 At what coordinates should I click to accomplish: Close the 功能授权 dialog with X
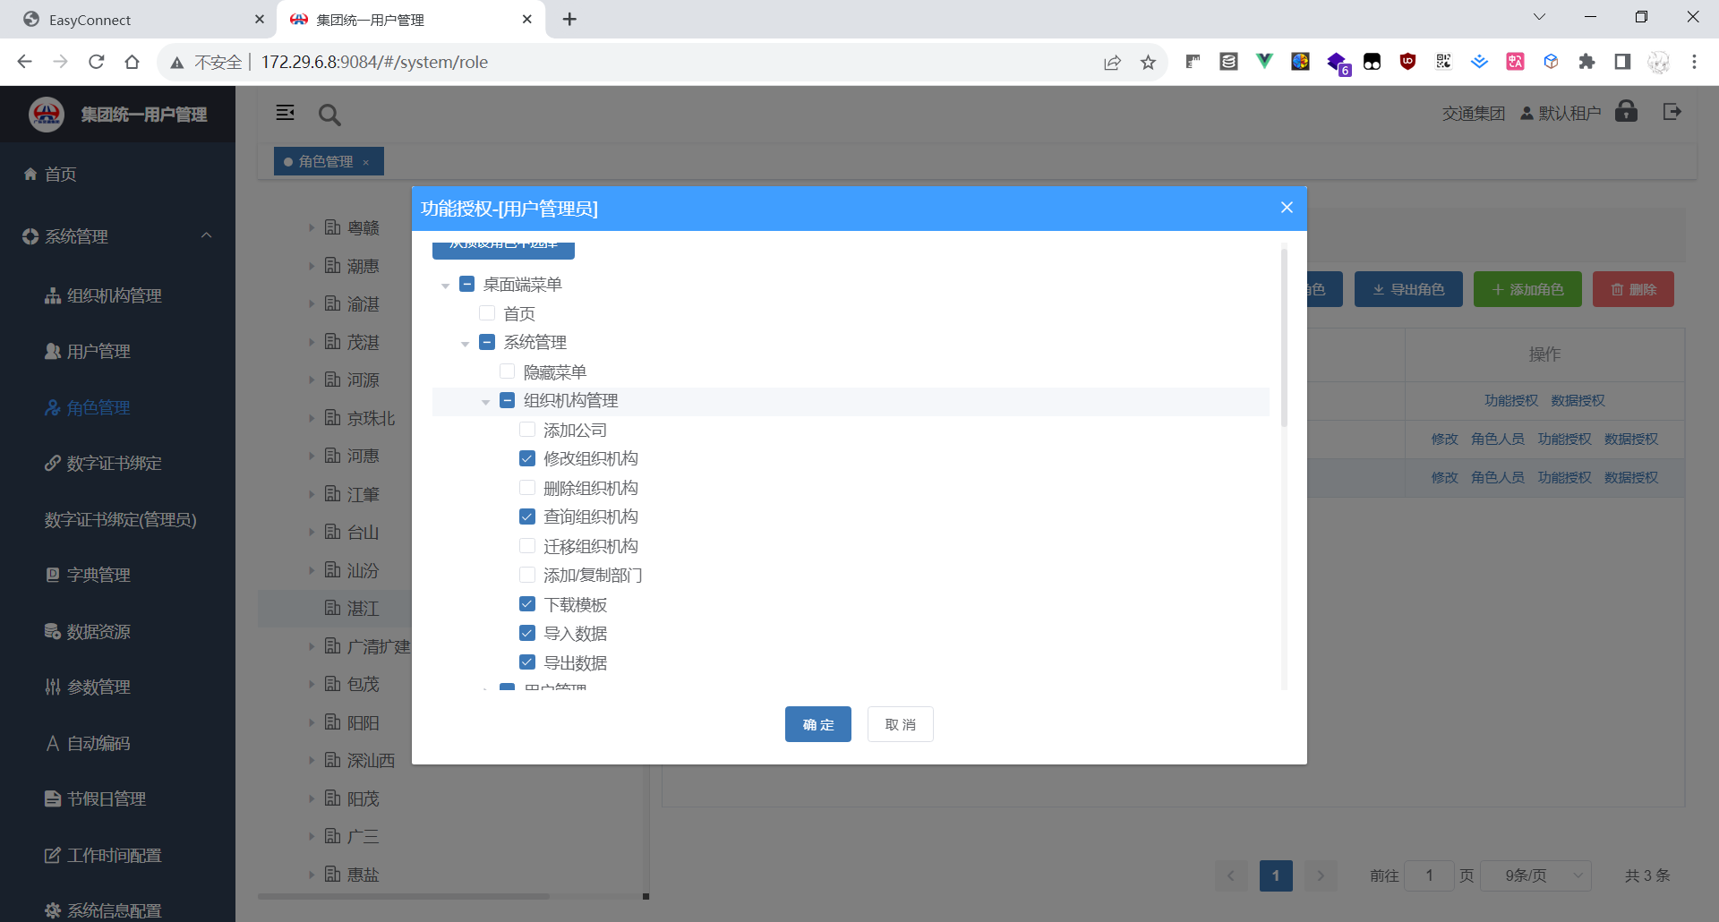coord(1287,208)
